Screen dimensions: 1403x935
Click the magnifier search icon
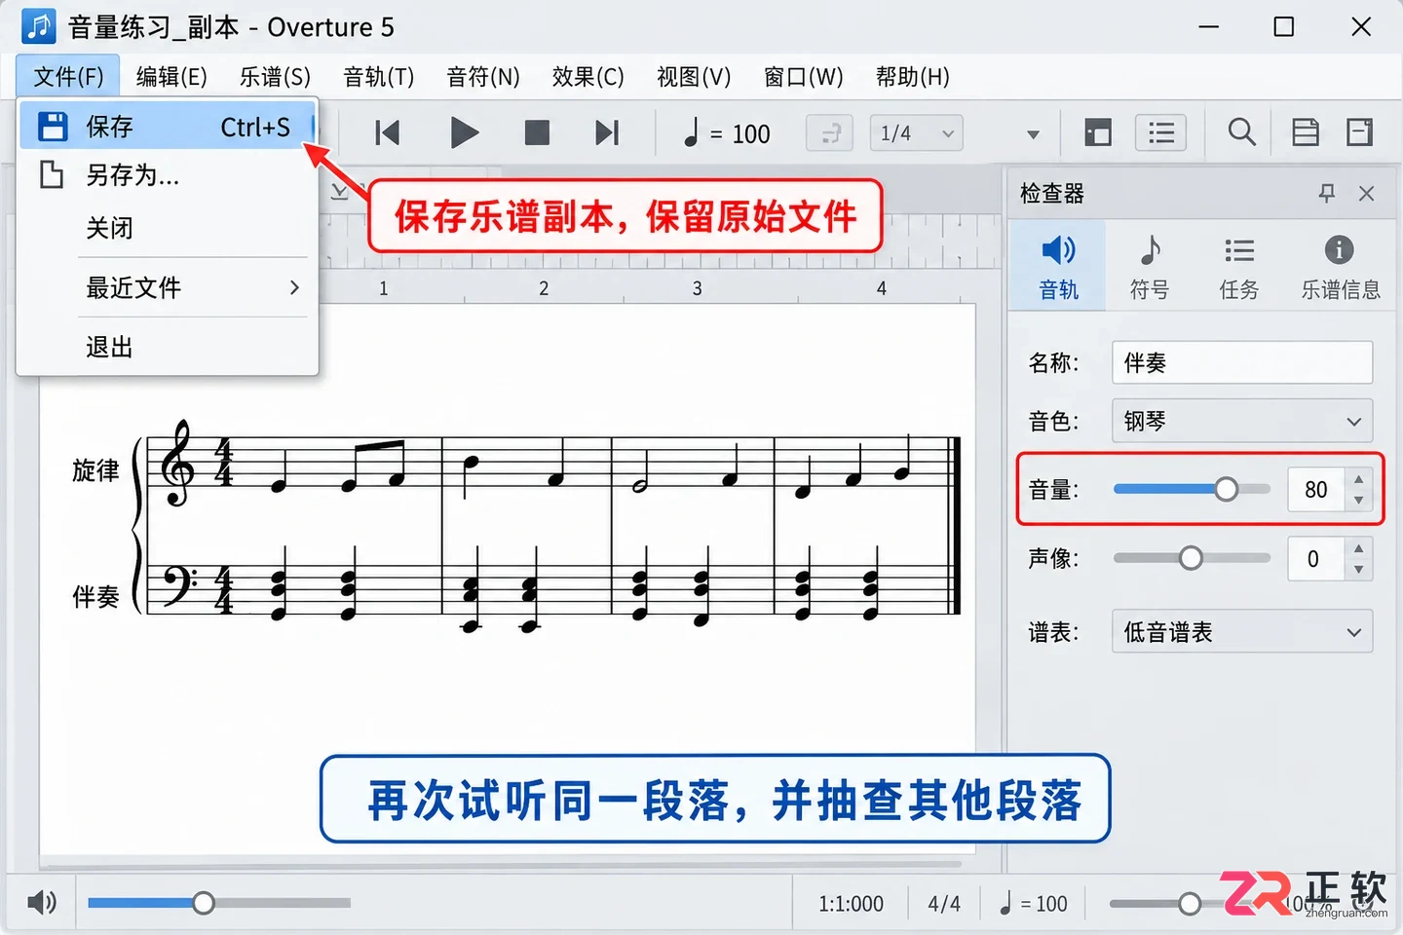pos(1241,131)
